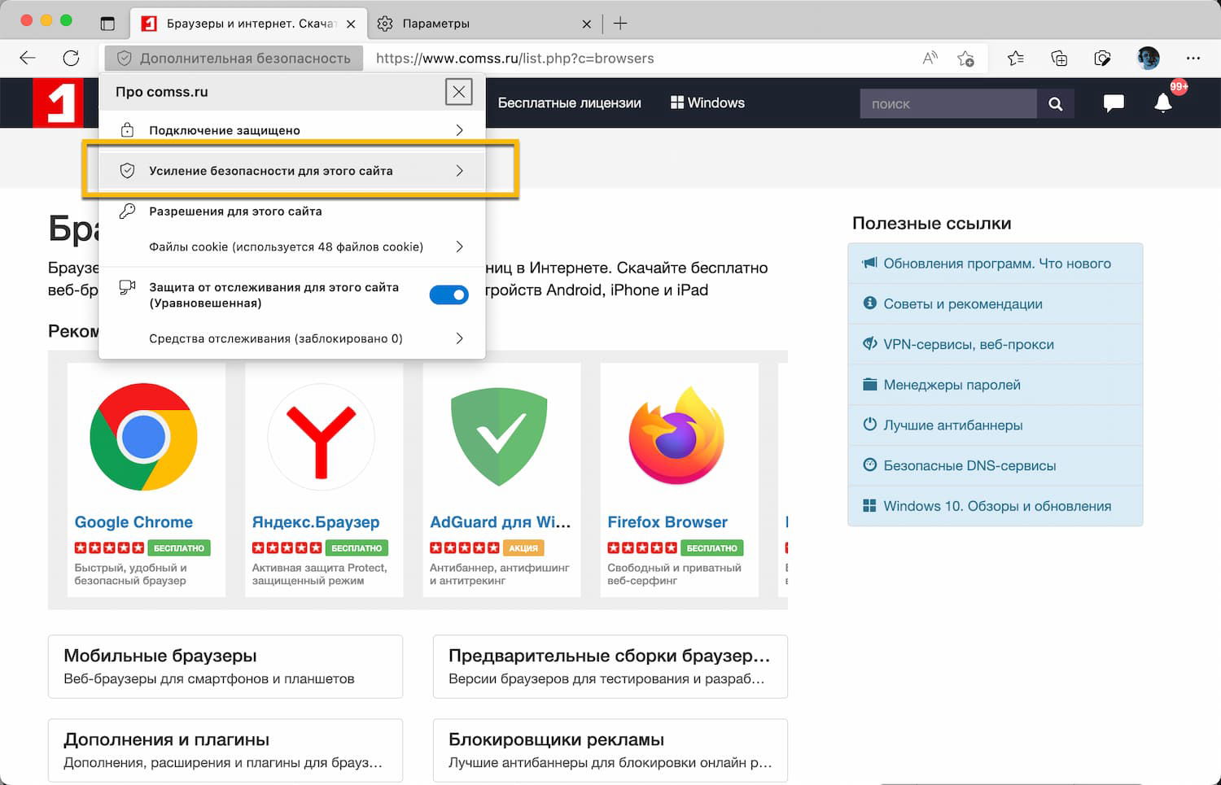Viewport: 1221px width, 785px height.
Task: Click the search magnifier button
Action: click(x=1056, y=104)
